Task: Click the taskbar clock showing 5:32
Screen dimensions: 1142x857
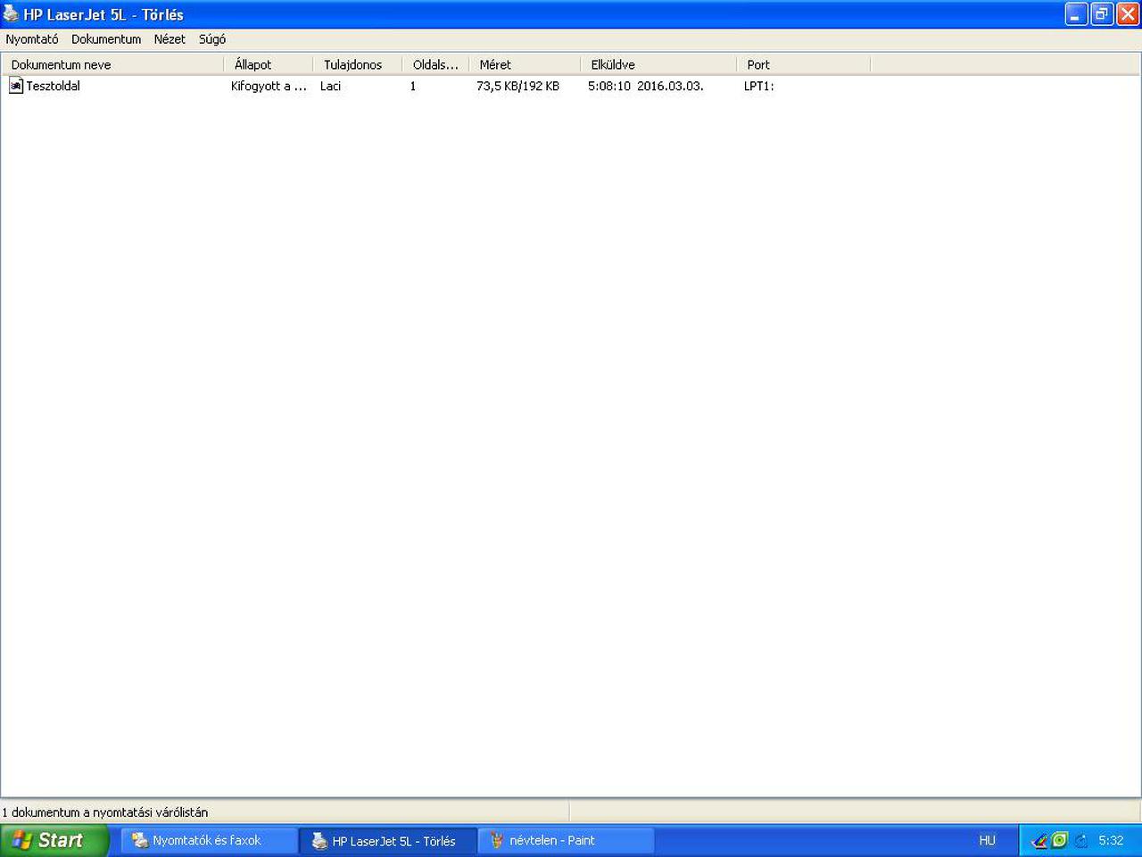Action: pos(1111,840)
